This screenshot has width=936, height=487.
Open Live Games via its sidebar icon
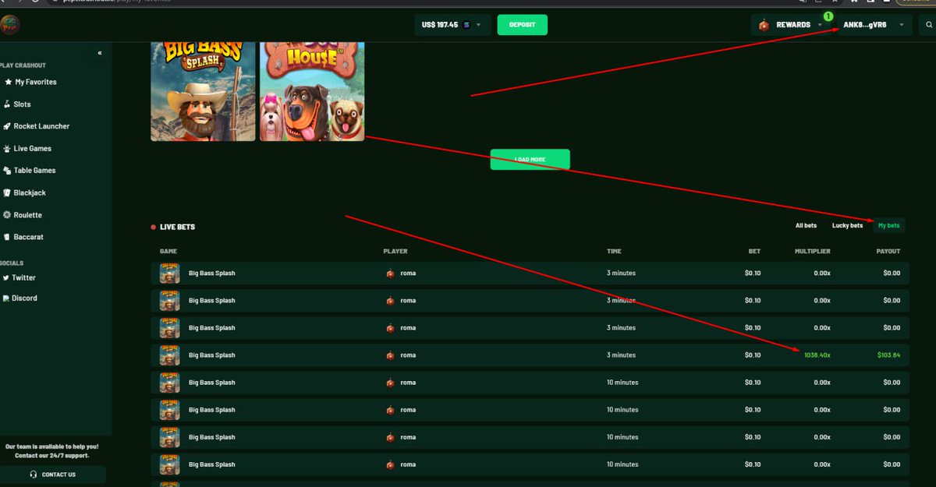pyautogui.click(x=7, y=148)
